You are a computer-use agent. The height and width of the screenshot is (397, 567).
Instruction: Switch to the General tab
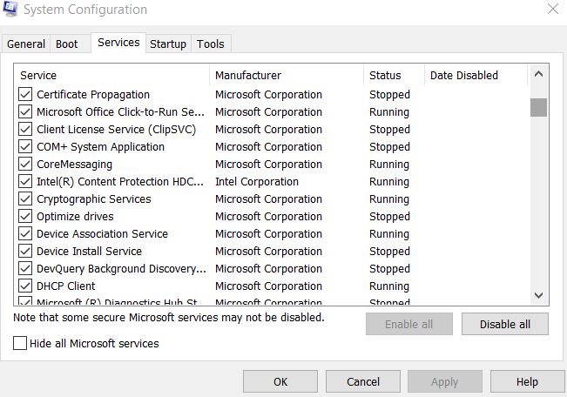point(25,44)
